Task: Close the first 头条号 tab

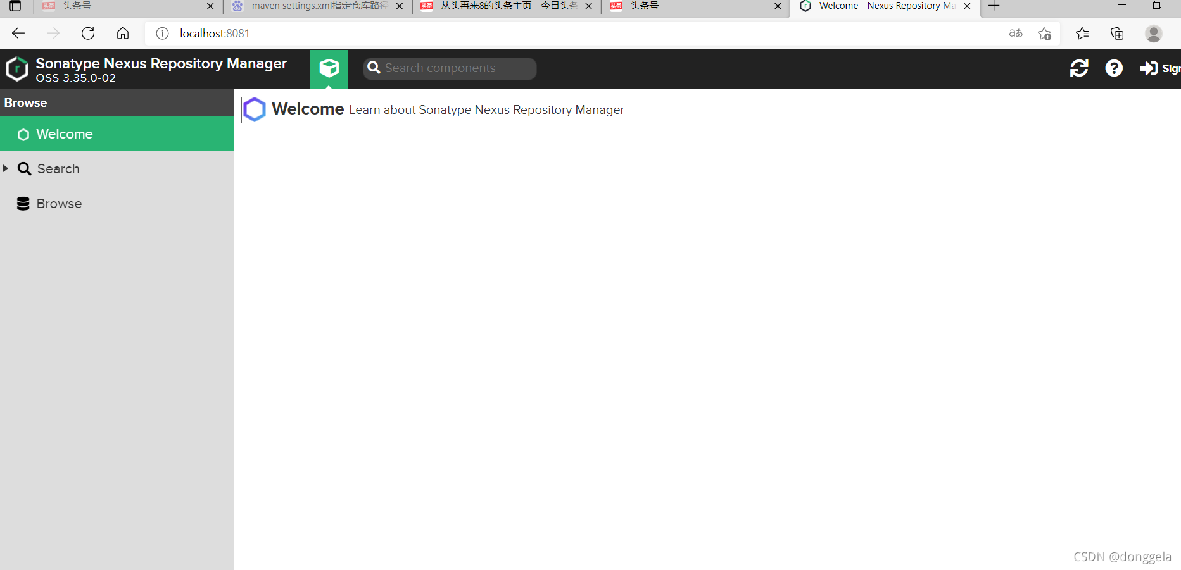Action: [x=210, y=6]
